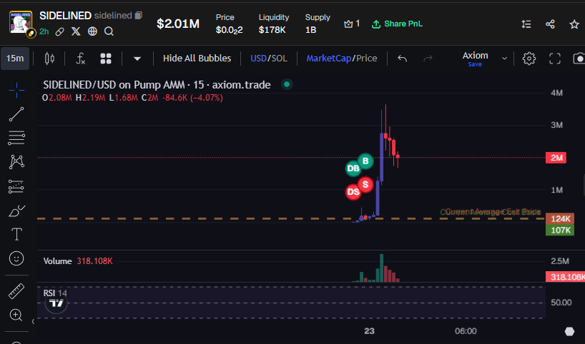Click the 124K average price label
This screenshot has width=585, height=344.
(560, 218)
